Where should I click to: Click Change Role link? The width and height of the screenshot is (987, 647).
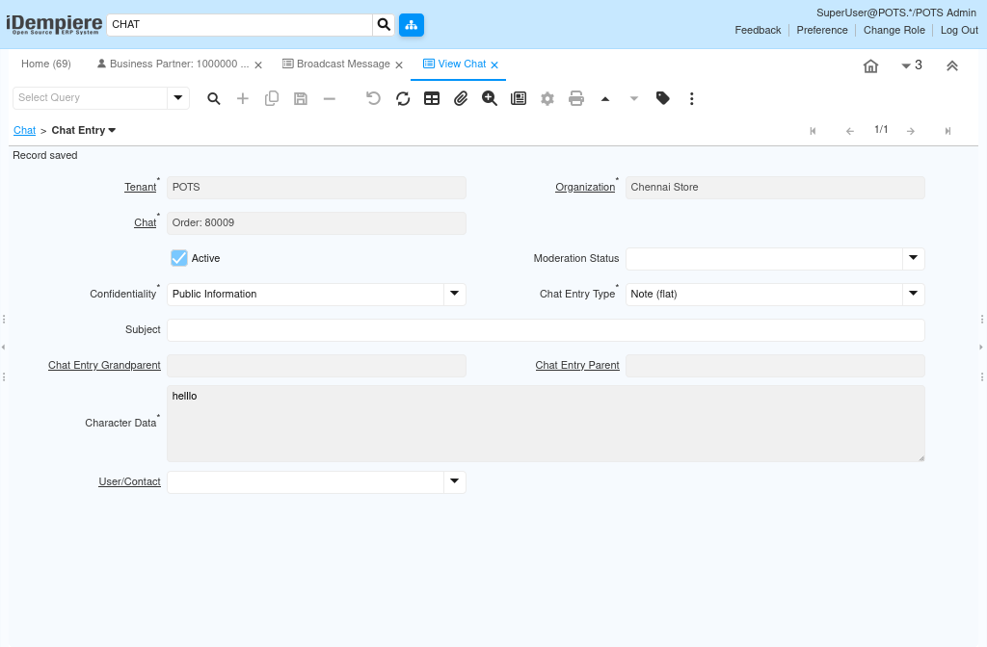(x=894, y=30)
